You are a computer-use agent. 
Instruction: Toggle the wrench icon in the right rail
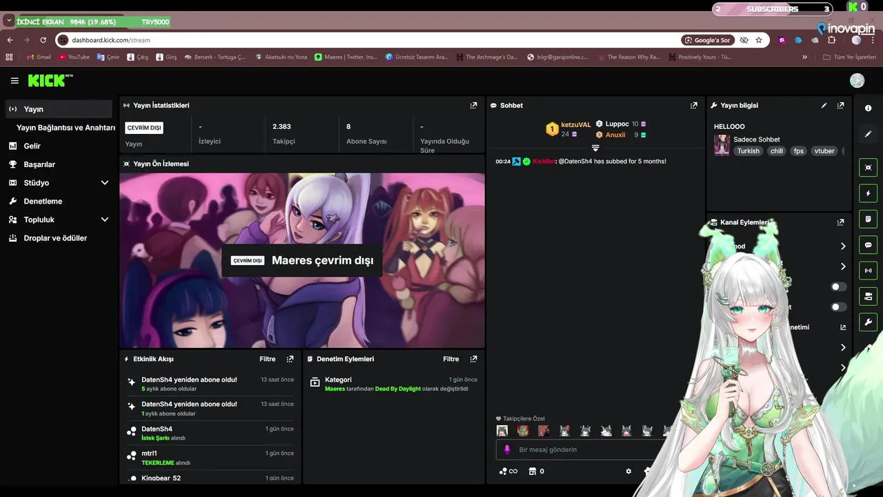[x=868, y=322]
